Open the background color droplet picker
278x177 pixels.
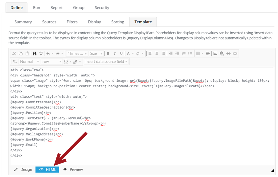pos(138,54)
